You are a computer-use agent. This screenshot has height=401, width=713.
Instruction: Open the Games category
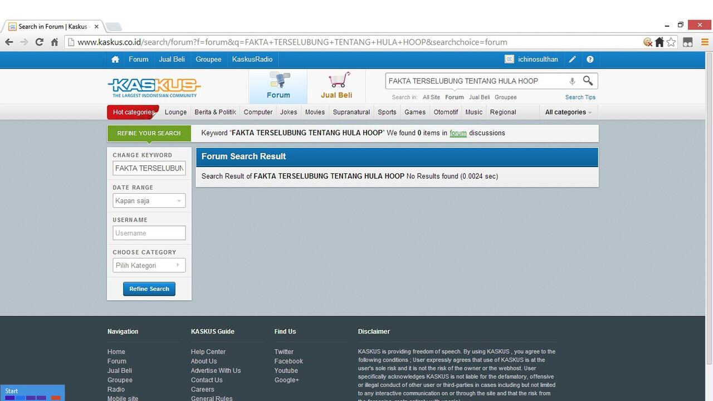coord(415,112)
